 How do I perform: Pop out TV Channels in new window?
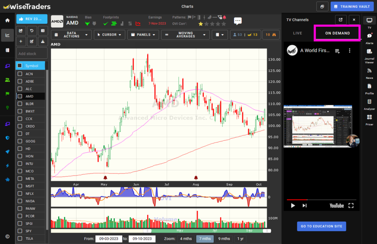341,20
